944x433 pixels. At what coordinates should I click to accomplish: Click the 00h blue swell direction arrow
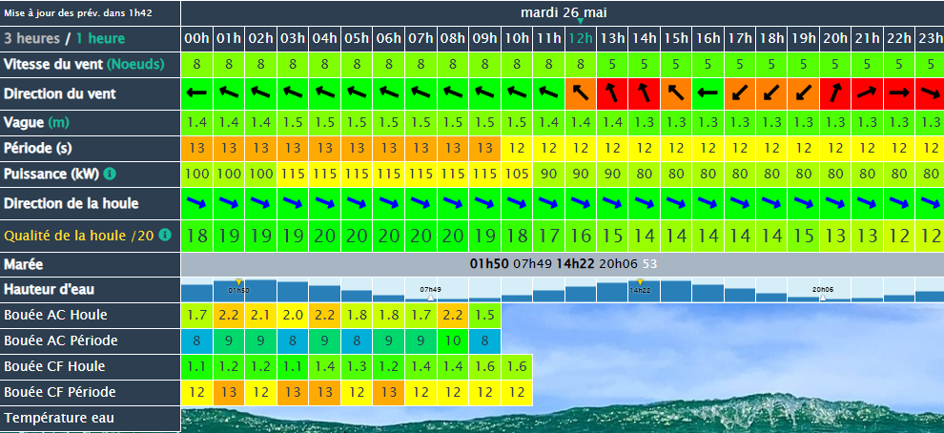click(x=196, y=203)
